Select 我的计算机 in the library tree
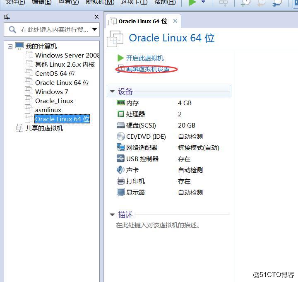298x282 pixels. tap(41, 46)
